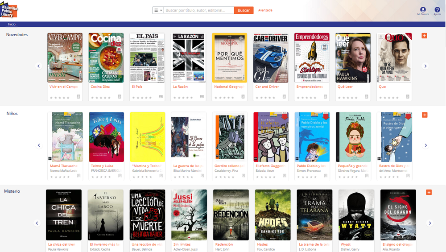Viewport: 446px width, 252px height.
Task: Select the Inicio tab
Action: [12, 24]
